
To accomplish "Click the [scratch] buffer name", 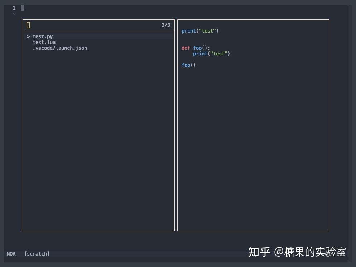I will [x=37, y=254].
